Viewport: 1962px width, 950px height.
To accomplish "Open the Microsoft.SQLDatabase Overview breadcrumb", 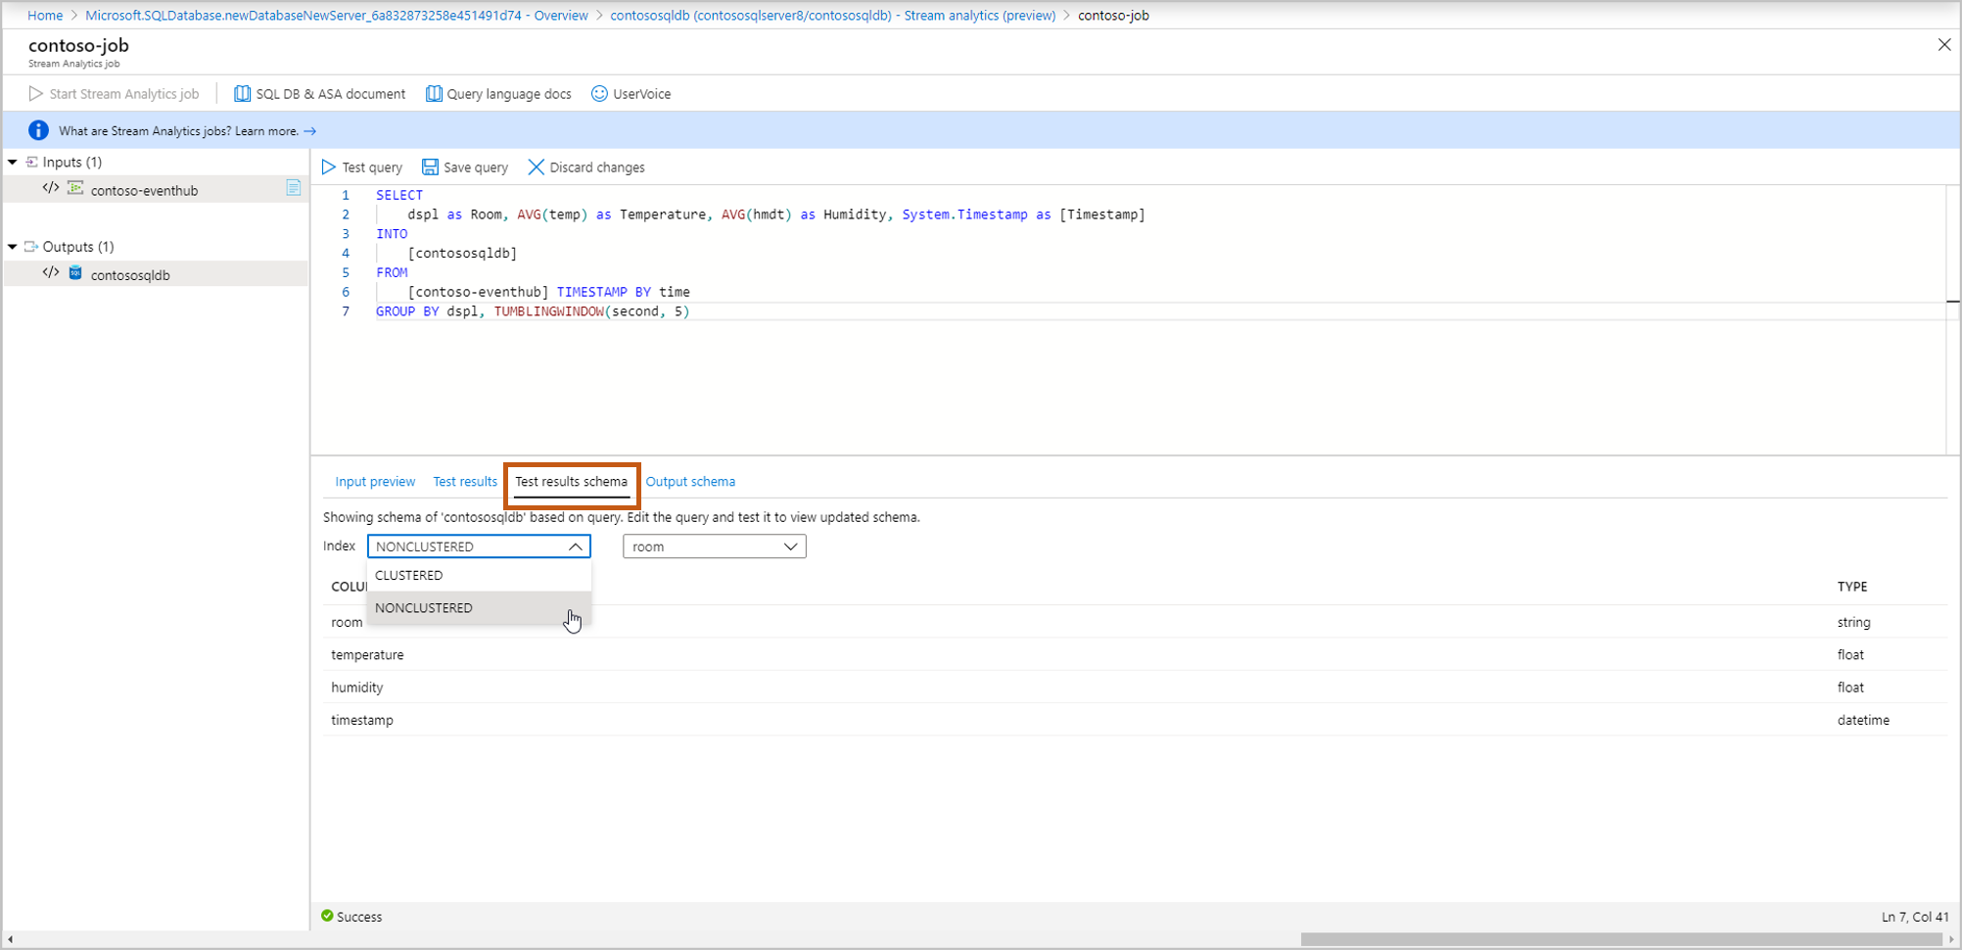I will pyautogui.click(x=337, y=16).
